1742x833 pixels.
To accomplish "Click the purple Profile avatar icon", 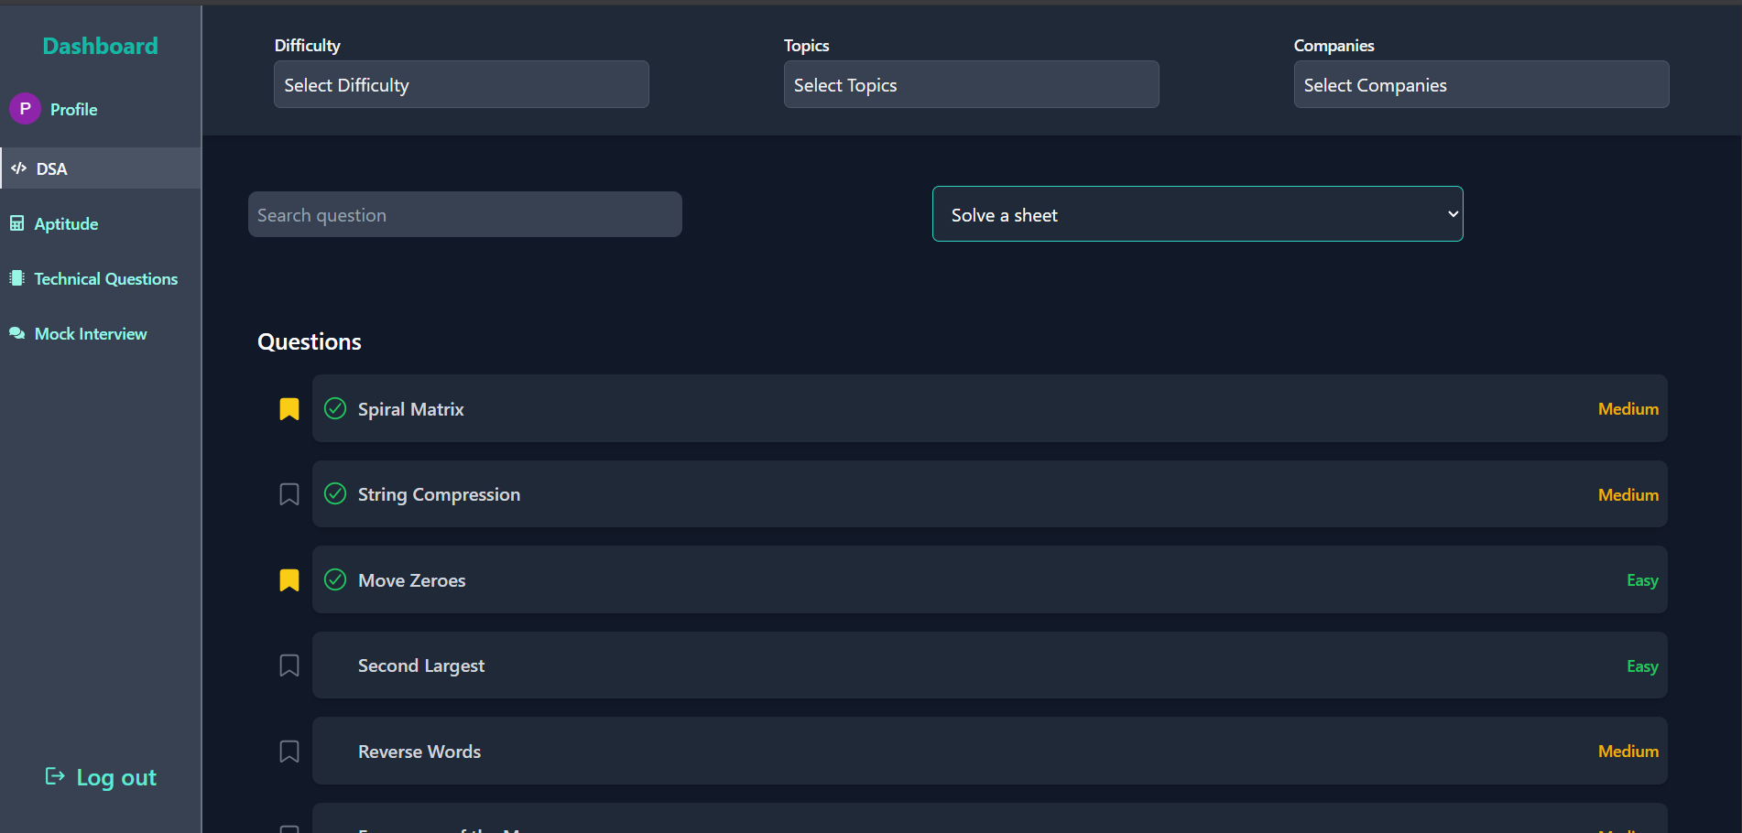I will pos(25,109).
